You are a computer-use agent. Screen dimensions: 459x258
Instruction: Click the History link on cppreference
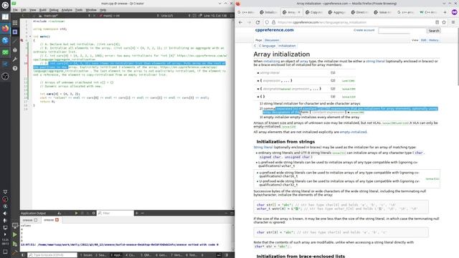coord(434,40)
